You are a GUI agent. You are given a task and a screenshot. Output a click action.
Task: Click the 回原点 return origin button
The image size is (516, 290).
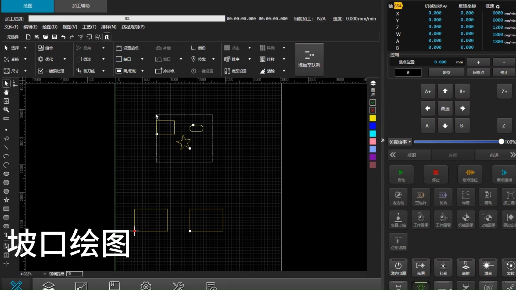coord(478,73)
